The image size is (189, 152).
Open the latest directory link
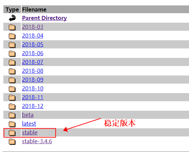[x=29, y=124]
